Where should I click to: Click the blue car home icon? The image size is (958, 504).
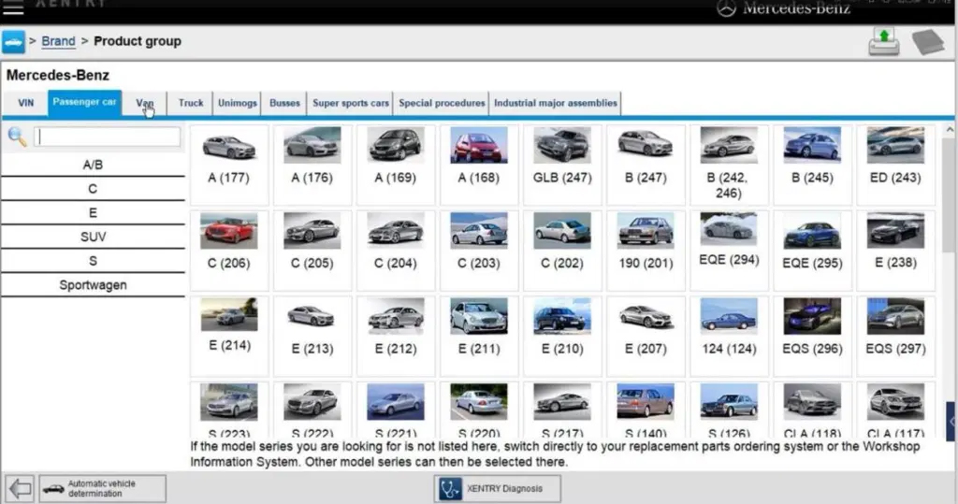(x=13, y=42)
